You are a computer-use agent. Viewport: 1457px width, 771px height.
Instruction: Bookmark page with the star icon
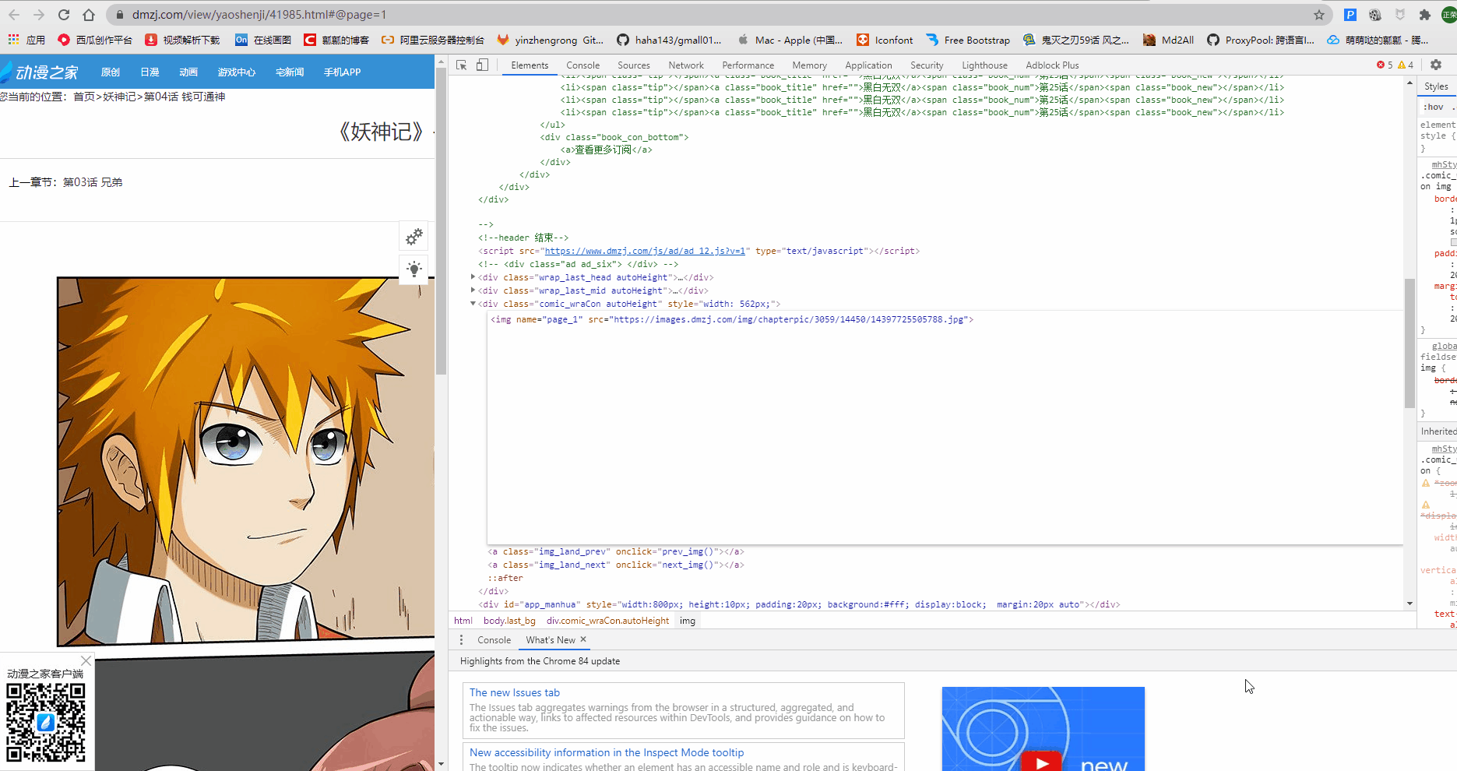point(1319,15)
